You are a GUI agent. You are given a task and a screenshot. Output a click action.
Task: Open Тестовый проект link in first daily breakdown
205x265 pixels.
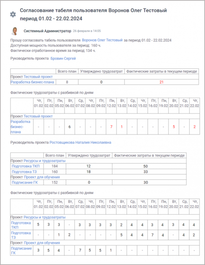click(38, 116)
